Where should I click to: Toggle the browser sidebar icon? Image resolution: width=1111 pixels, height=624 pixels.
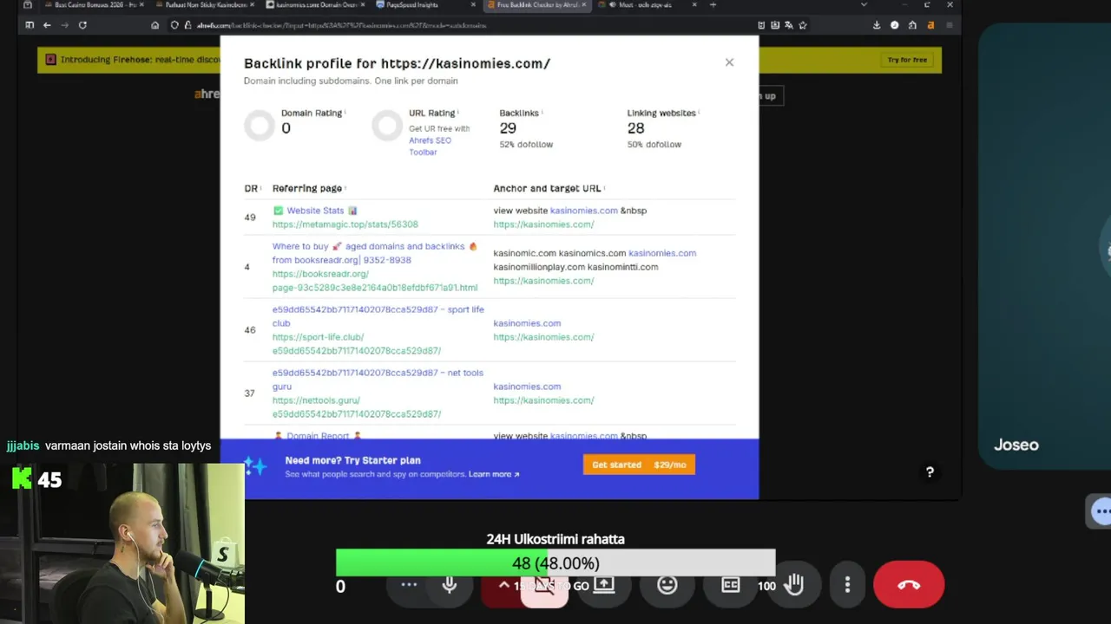coord(30,25)
